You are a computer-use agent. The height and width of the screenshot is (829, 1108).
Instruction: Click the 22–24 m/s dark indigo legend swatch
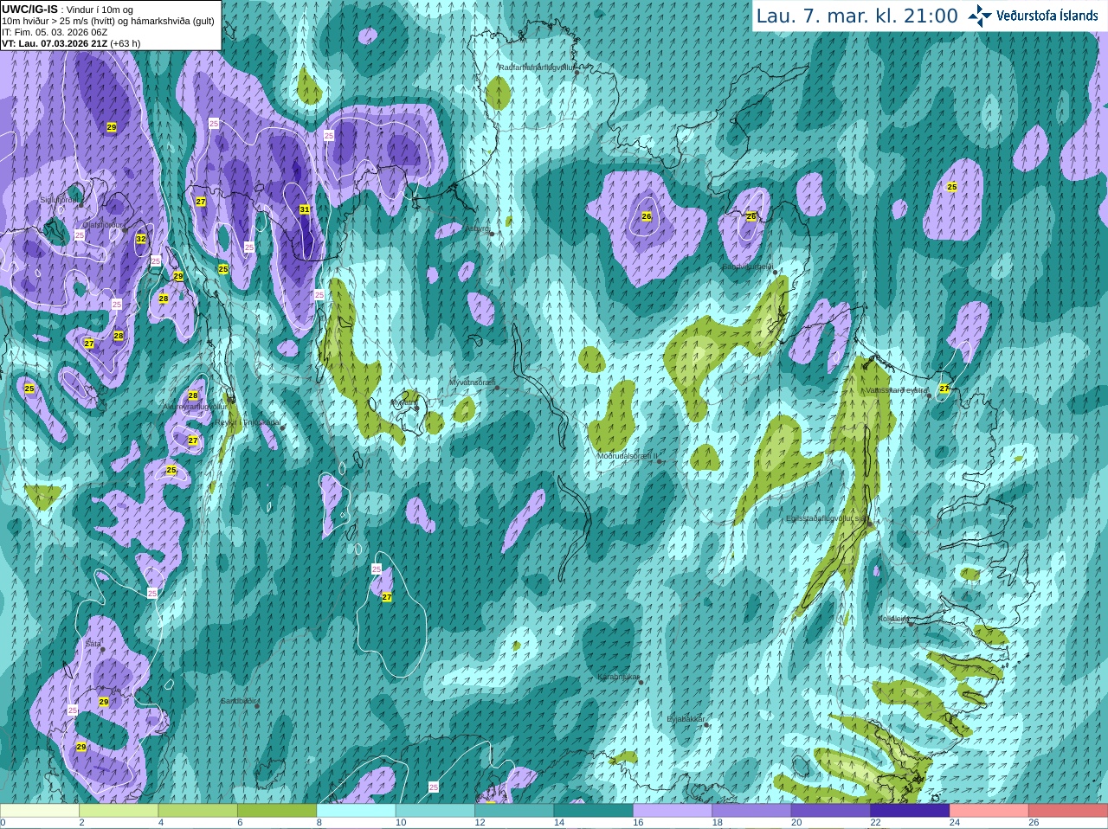click(x=910, y=811)
